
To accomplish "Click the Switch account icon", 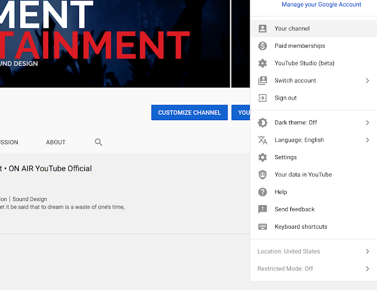I will [x=262, y=81].
